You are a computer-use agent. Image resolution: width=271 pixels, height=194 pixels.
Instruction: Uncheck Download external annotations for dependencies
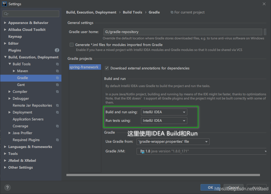pos(107,68)
